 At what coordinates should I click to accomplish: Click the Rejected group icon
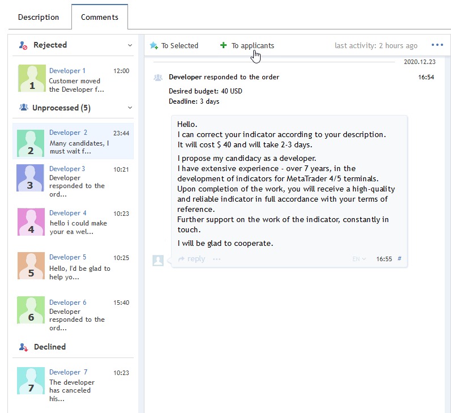coord(23,45)
